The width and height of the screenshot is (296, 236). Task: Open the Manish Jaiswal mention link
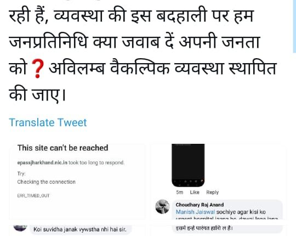(195, 212)
